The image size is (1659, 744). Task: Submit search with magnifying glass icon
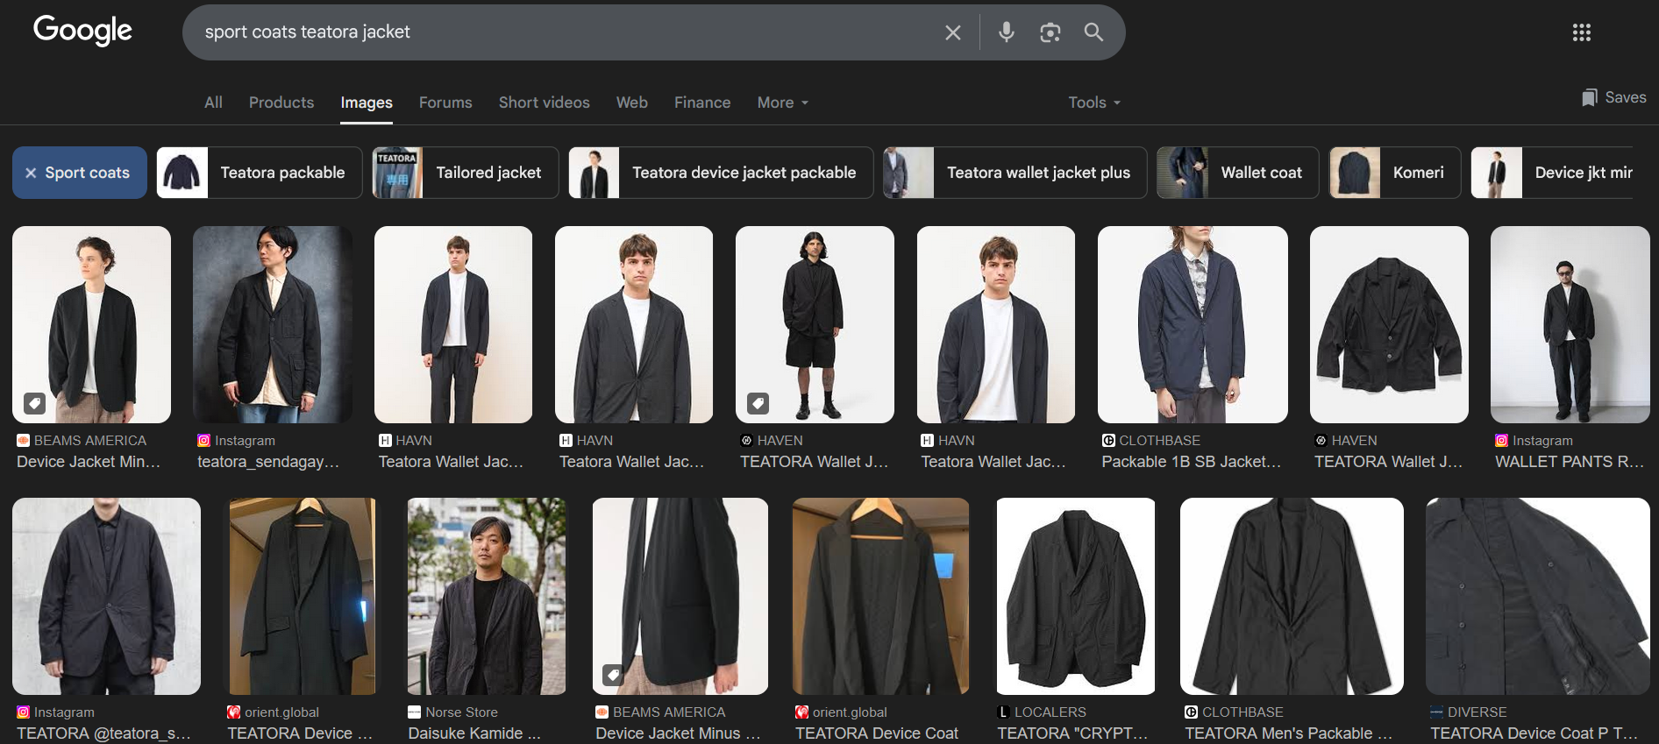point(1093,32)
